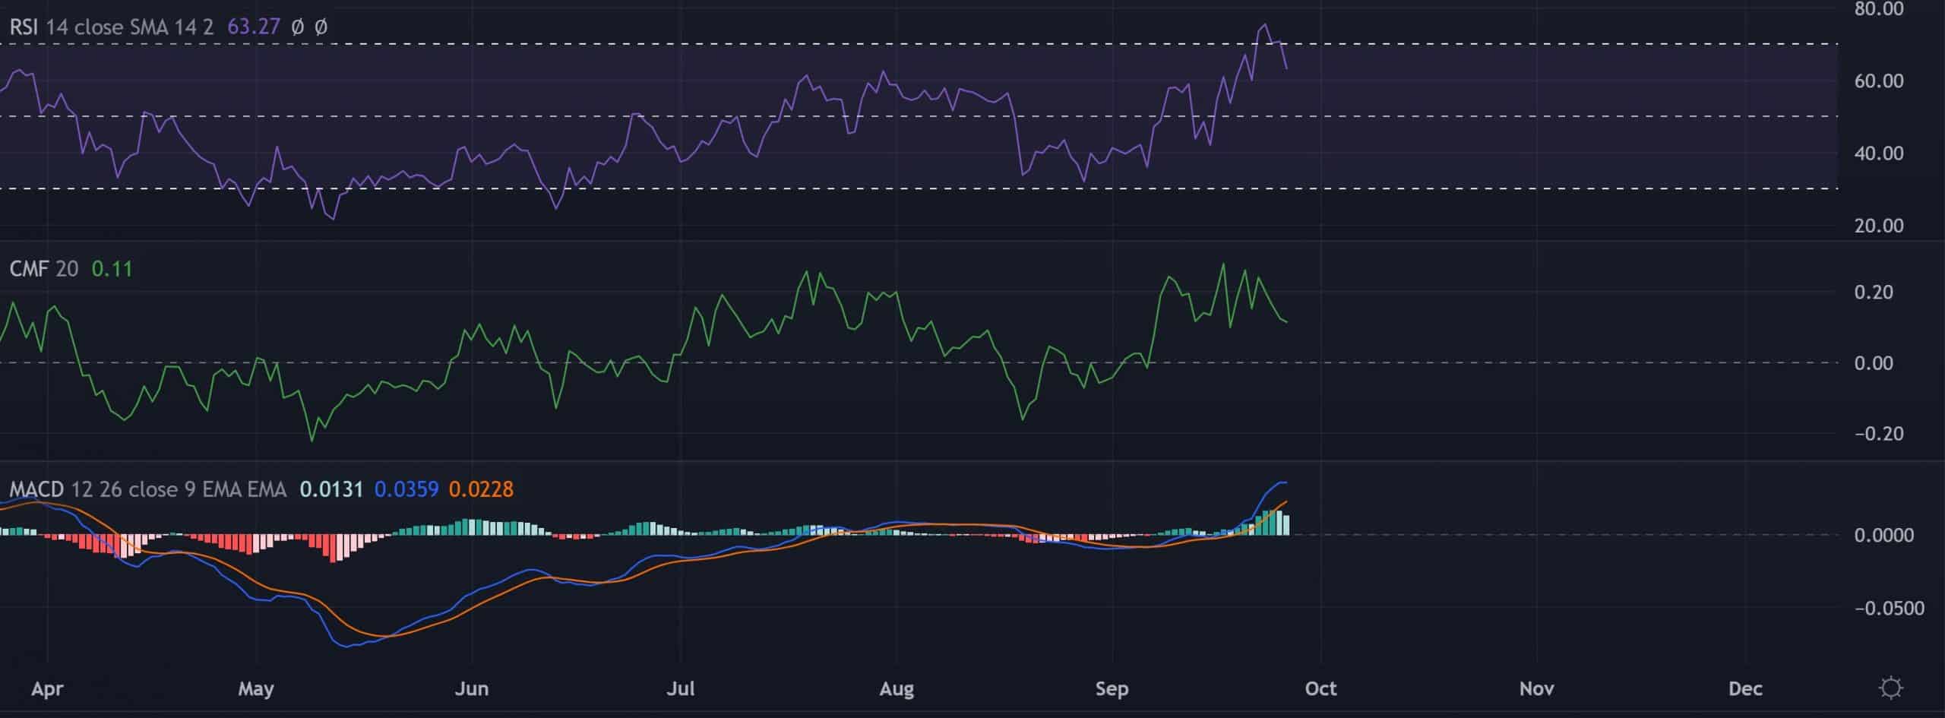Click the Apr label on time axis

point(48,689)
